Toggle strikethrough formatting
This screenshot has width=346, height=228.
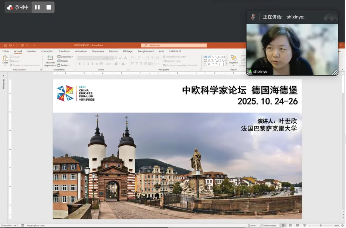[x=96, y=64]
